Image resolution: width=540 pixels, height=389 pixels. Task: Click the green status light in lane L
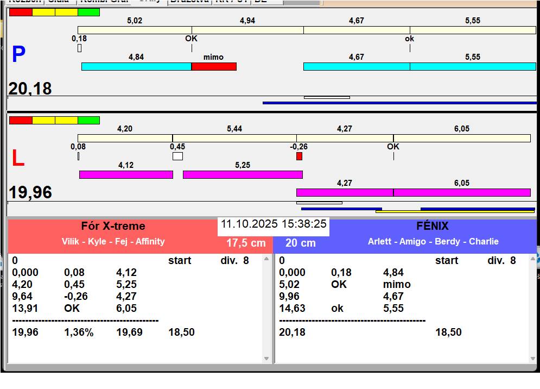coord(88,120)
